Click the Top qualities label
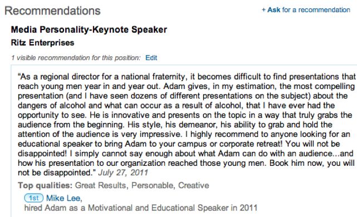Screen dimensions: 357x217 click(45, 185)
